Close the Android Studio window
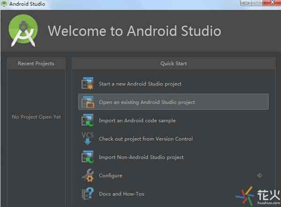281x207 pixels. pyautogui.click(x=273, y=2)
